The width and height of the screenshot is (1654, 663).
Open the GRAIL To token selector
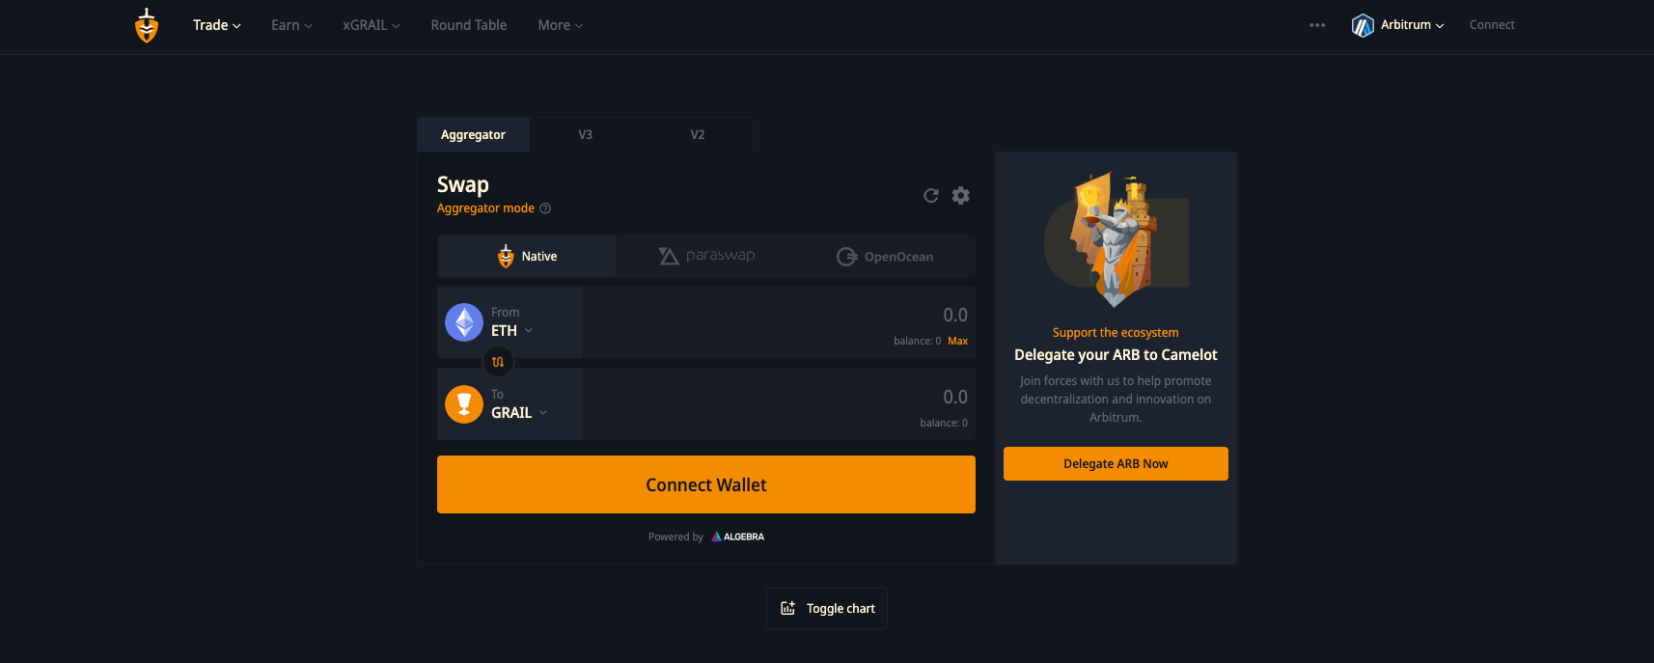tap(510, 404)
